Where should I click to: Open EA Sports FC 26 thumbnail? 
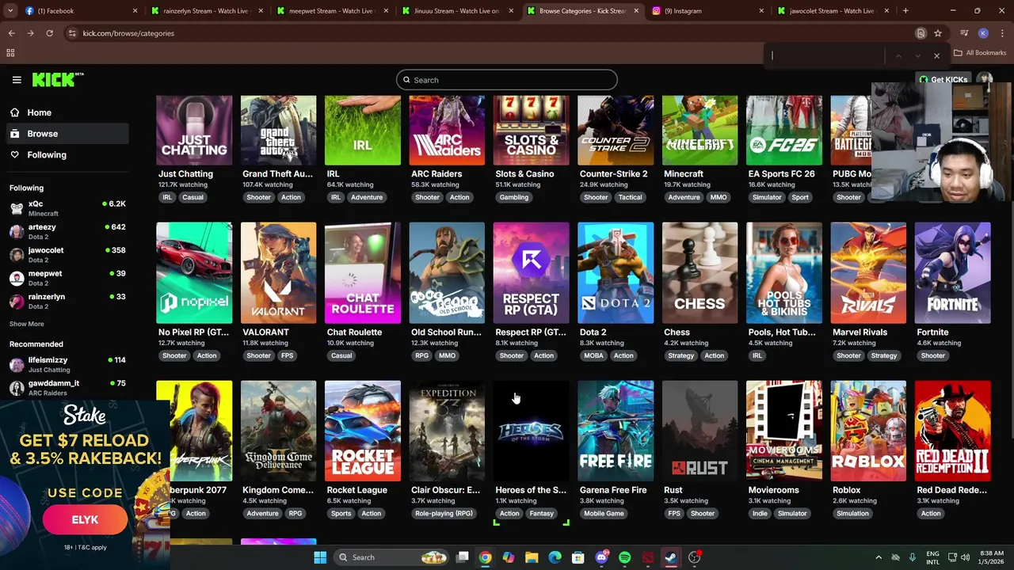(784, 131)
